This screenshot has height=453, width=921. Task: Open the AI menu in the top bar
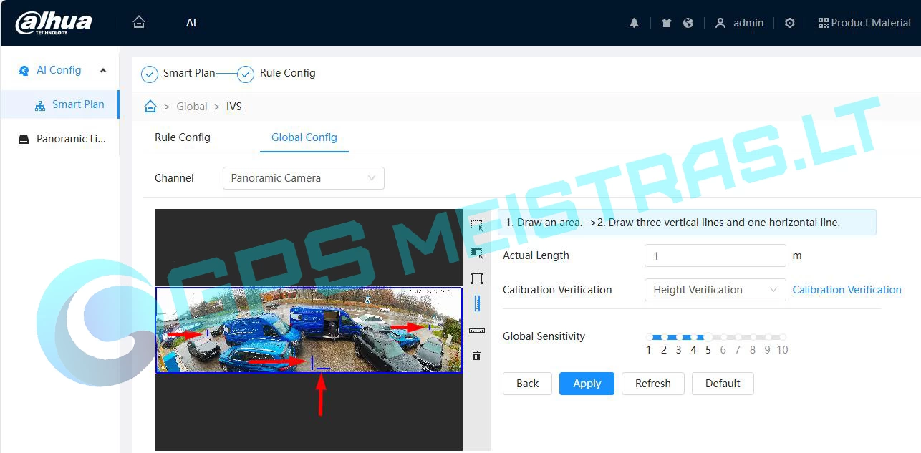pyautogui.click(x=191, y=23)
